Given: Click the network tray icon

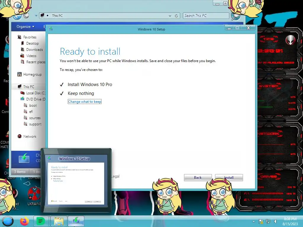Looking at the screenshot, I should (268, 221).
